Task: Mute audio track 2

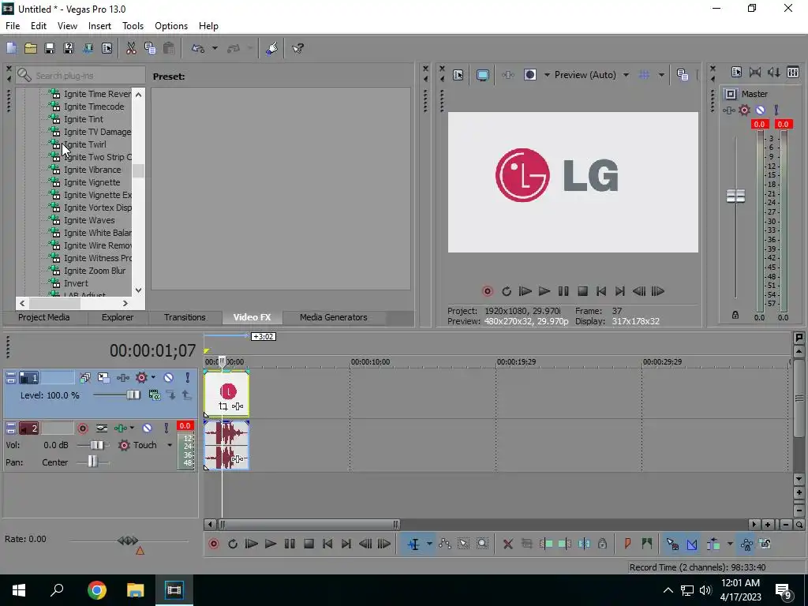Action: [x=148, y=428]
